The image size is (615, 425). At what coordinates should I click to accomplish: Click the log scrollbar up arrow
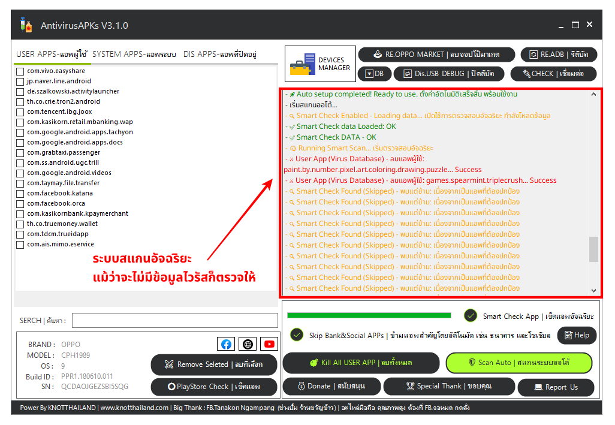point(593,94)
